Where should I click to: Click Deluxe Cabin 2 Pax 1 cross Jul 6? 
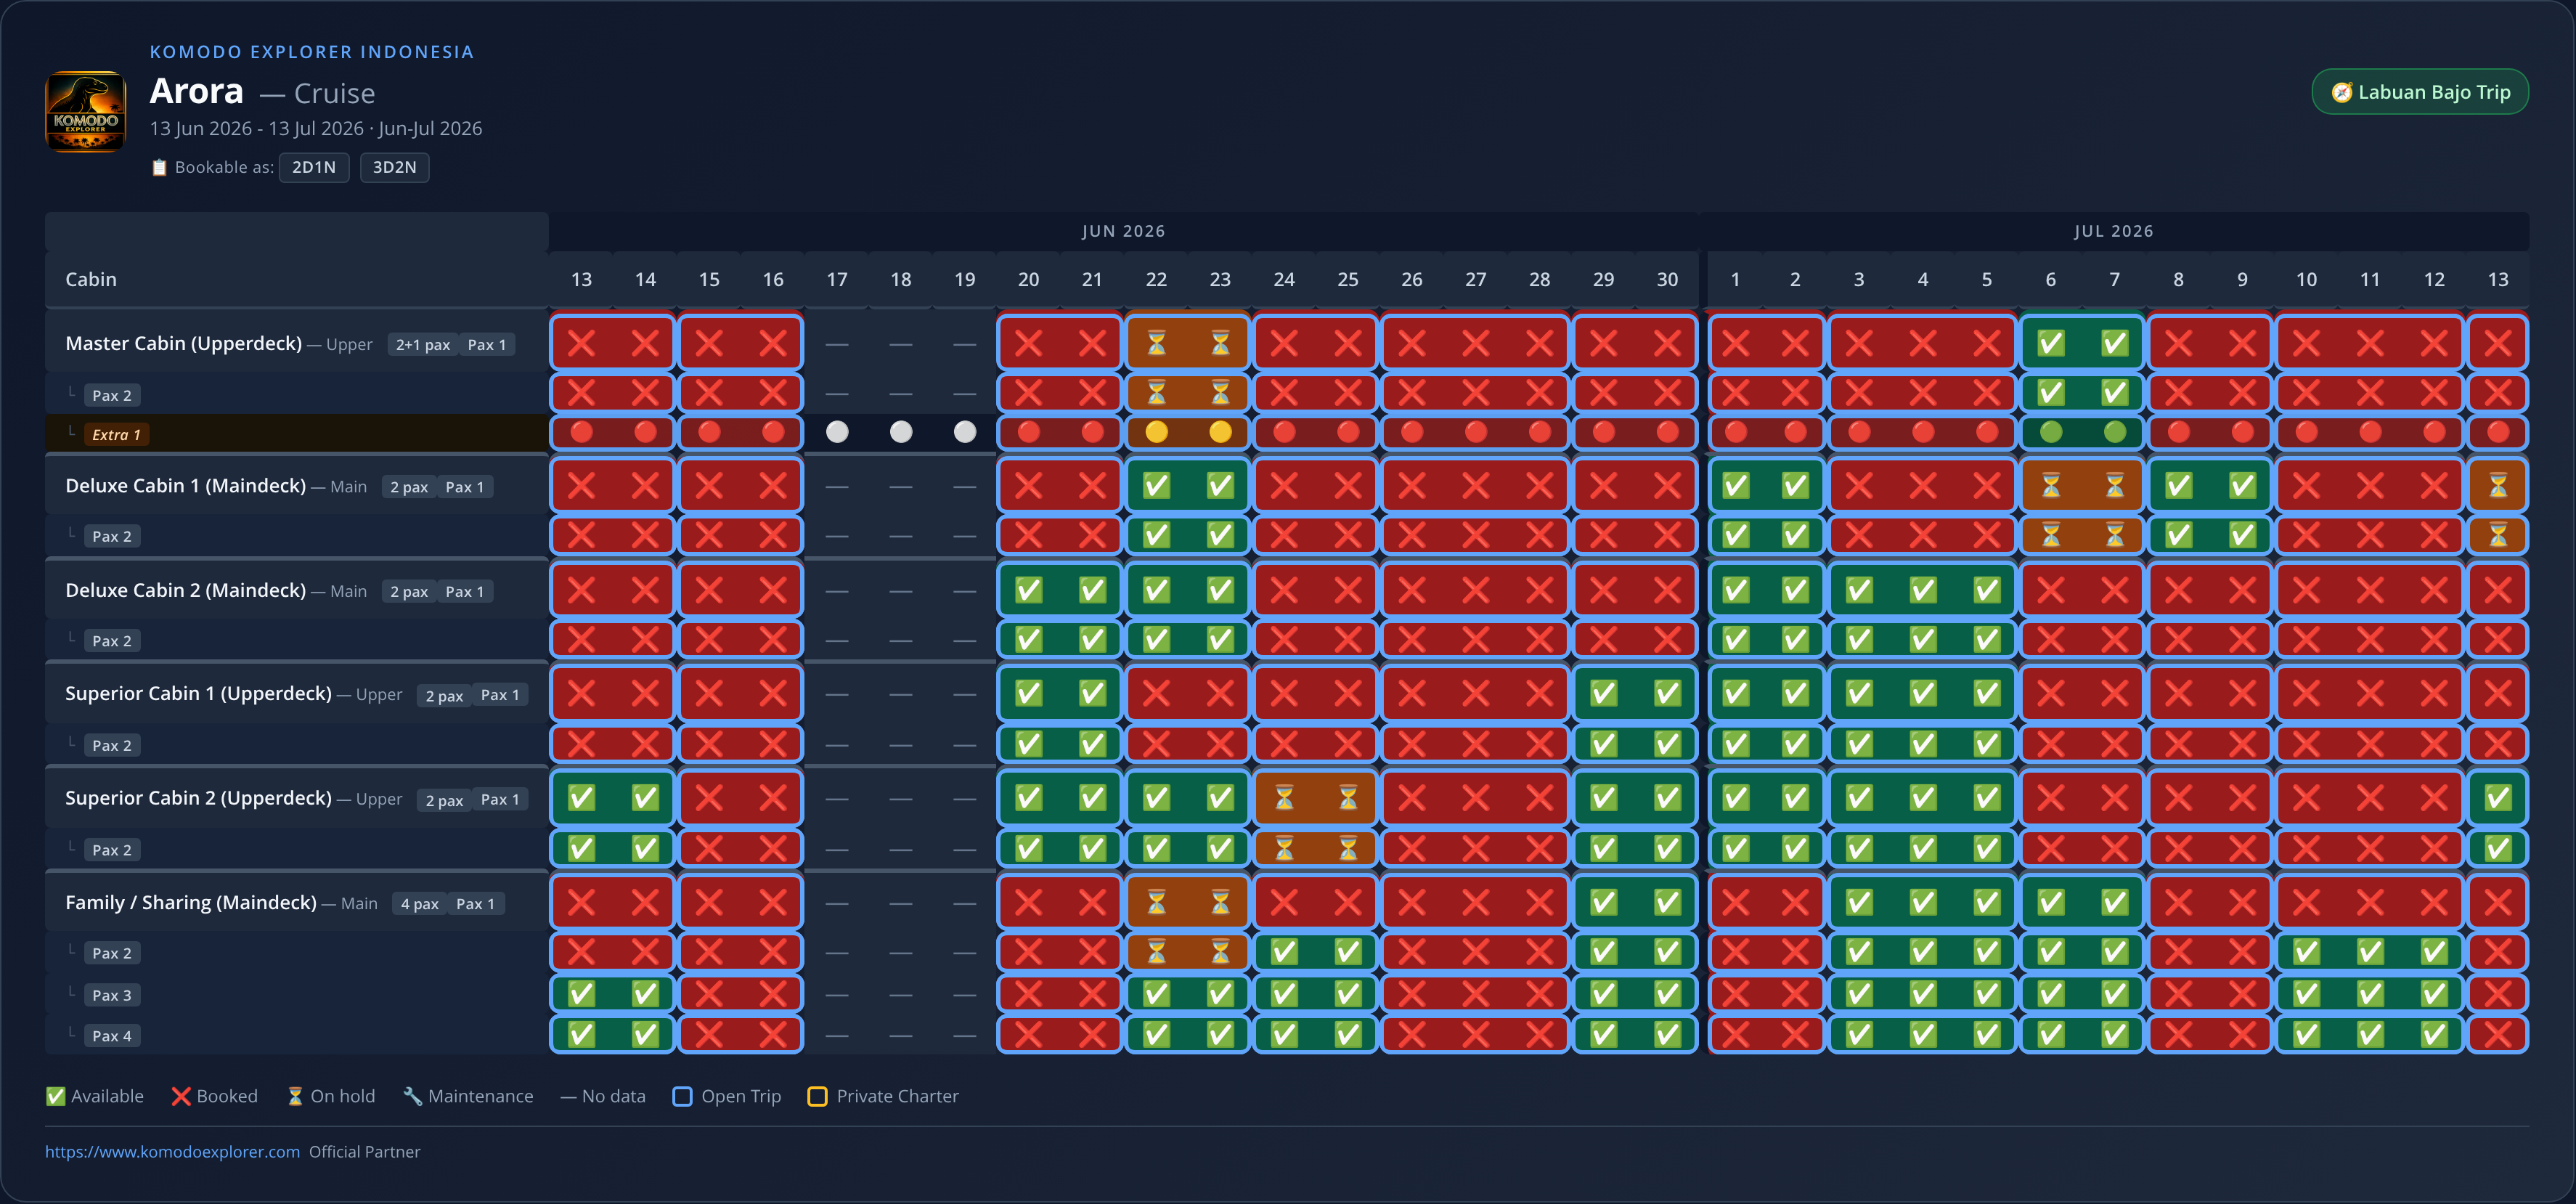point(2050,590)
